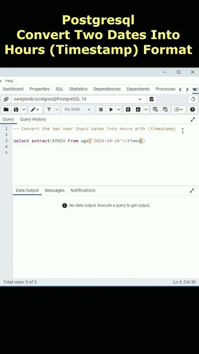
Task: Open the Statistics tab
Action: [78, 89]
